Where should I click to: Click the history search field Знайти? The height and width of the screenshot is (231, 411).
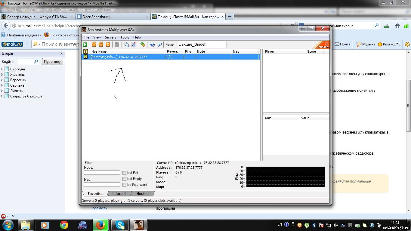[28, 62]
